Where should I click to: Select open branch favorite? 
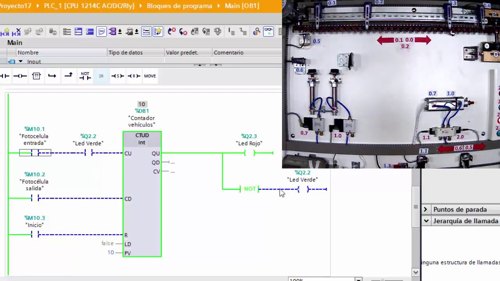[52, 76]
